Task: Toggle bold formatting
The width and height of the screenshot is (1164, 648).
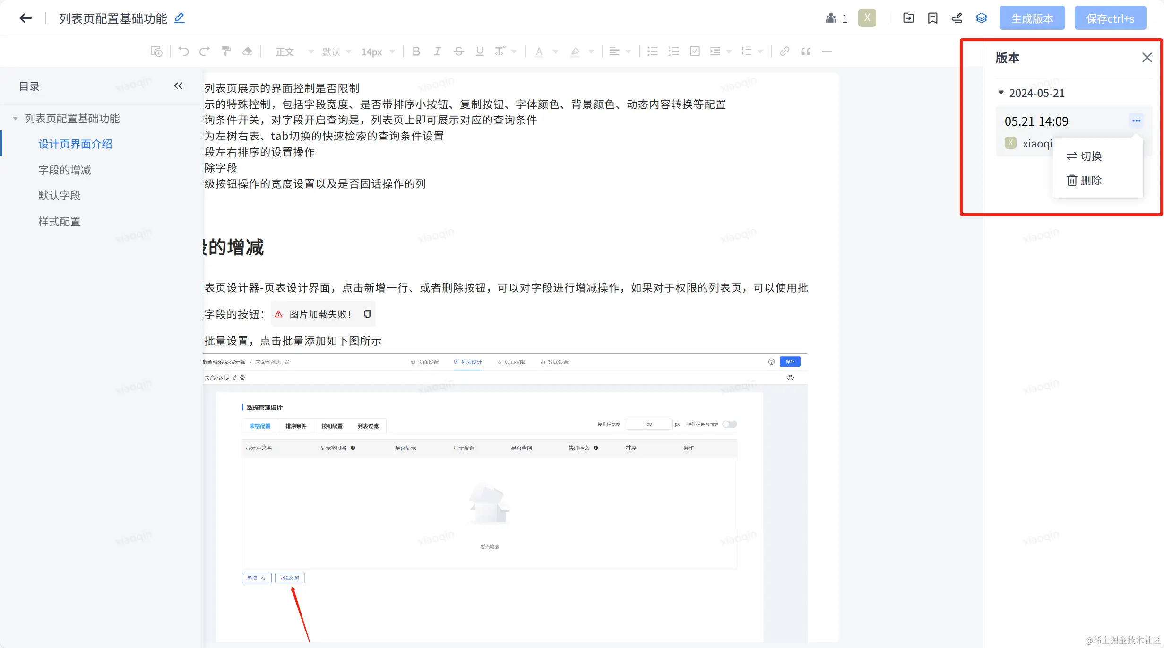Action: tap(416, 52)
